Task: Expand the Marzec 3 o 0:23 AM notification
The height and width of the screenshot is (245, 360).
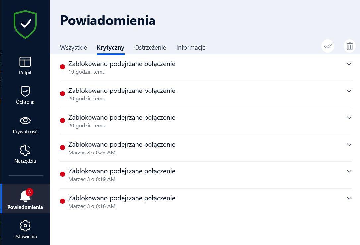Action: coord(349,145)
